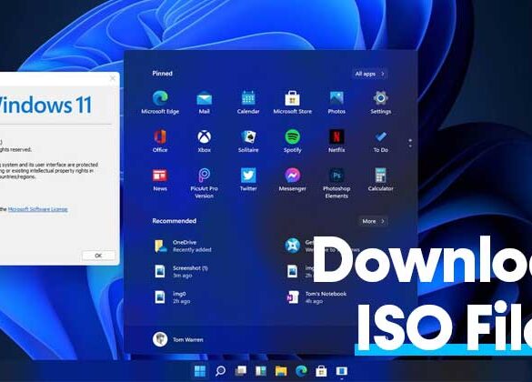
Task: Open Widgets from the taskbar
Action: 261,371
